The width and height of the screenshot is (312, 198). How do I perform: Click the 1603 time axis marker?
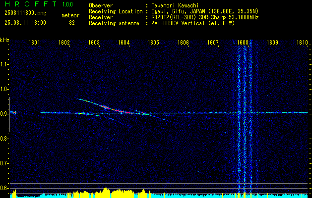[94, 42]
